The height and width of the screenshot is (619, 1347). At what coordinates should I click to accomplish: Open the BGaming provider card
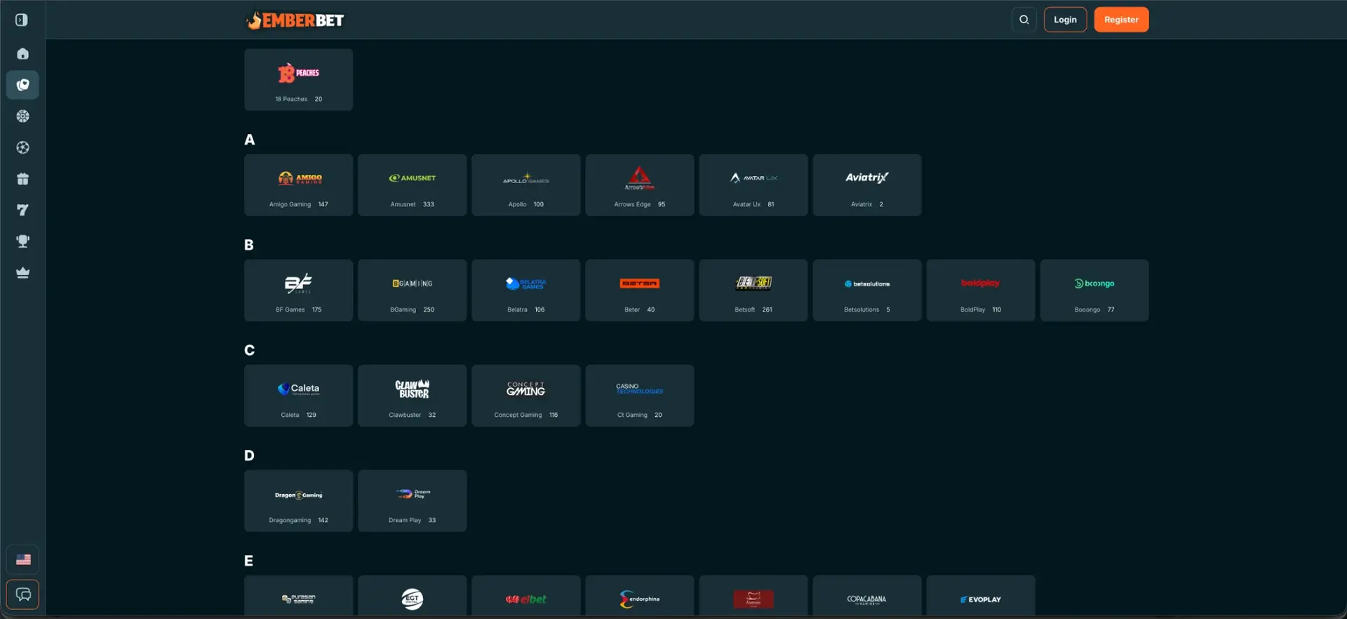click(412, 290)
